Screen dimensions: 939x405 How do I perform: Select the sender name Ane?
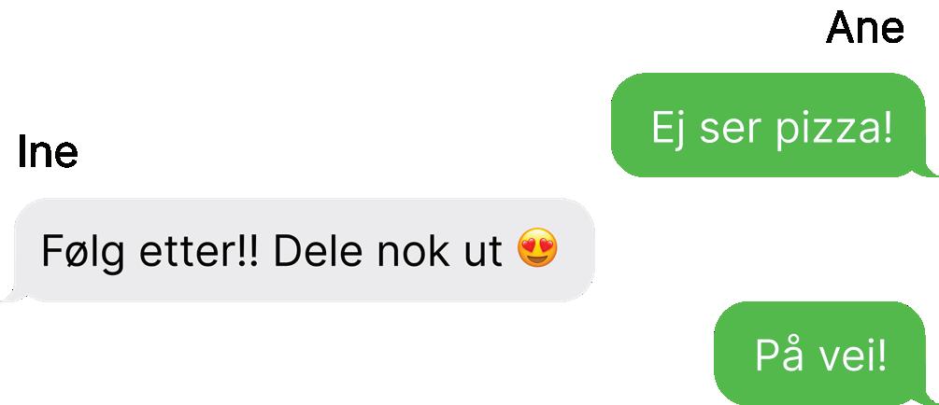pyautogui.click(x=864, y=28)
